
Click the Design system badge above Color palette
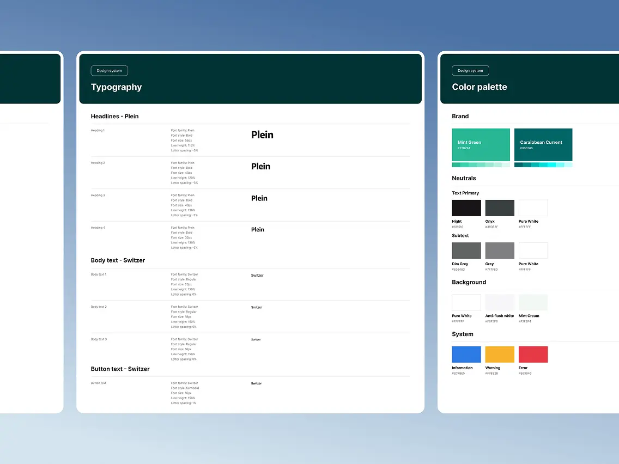point(470,71)
